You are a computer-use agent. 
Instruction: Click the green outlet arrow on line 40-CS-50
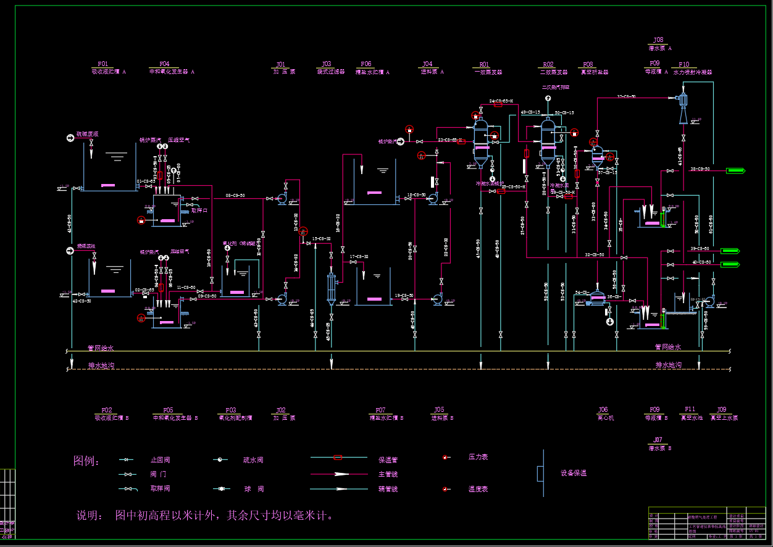pos(731,264)
